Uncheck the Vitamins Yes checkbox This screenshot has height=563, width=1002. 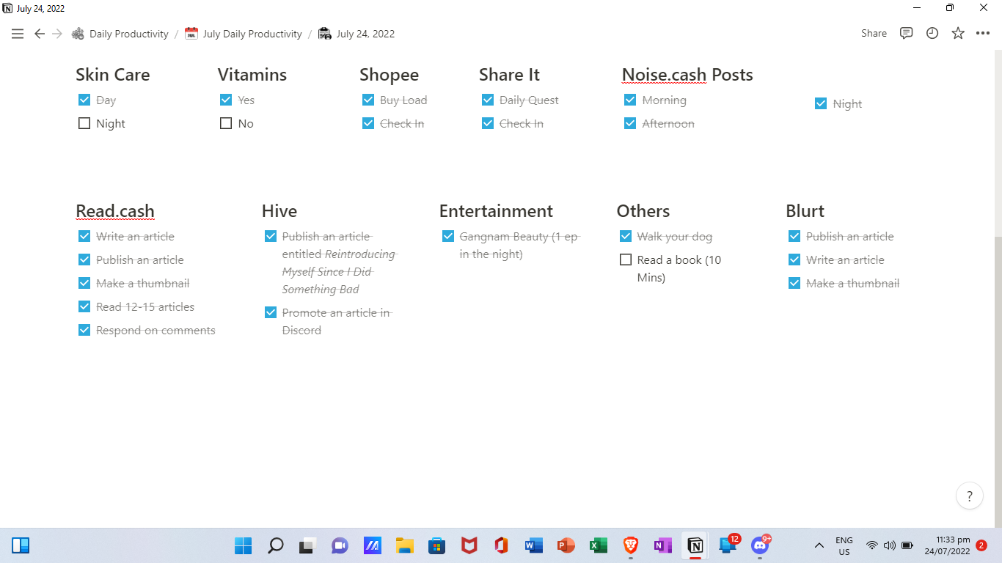point(226,100)
